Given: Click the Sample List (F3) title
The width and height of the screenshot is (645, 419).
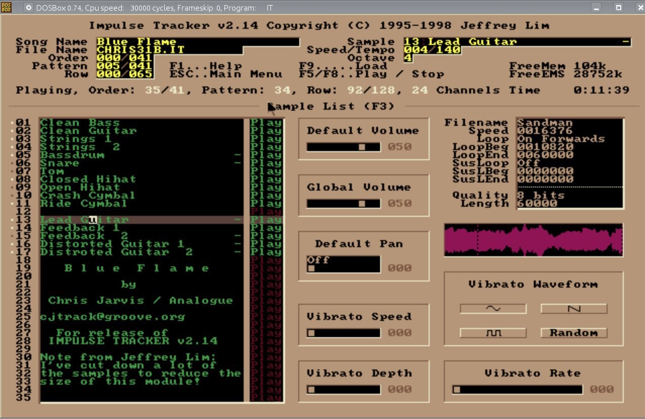Looking at the screenshot, I should [x=331, y=107].
